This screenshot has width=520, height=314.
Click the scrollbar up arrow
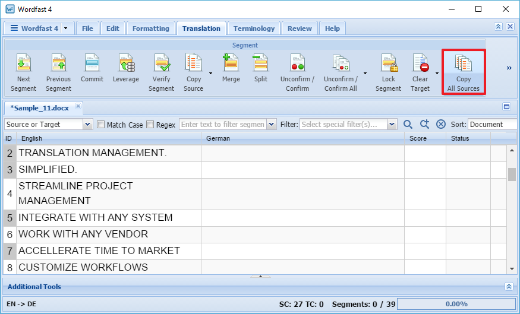[512, 150]
